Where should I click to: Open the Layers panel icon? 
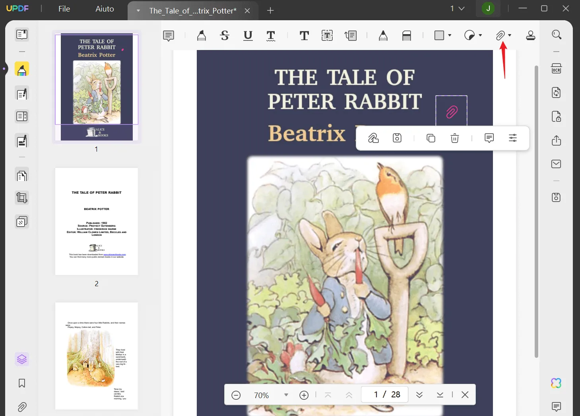pos(22,359)
